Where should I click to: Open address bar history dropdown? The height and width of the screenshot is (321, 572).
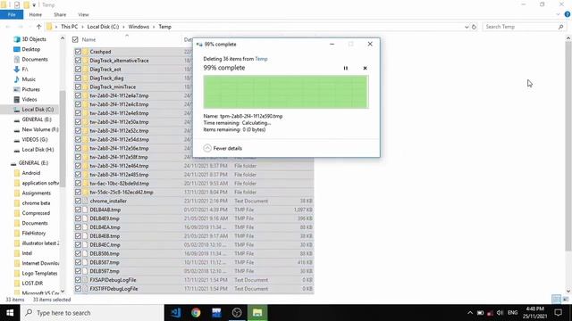click(467, 27)
